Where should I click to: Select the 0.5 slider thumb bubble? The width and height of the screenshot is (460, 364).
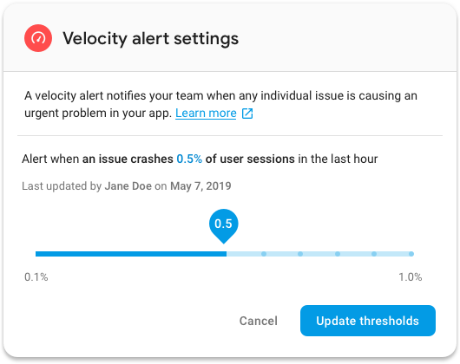pyautogui.click(x=224, y=225)
